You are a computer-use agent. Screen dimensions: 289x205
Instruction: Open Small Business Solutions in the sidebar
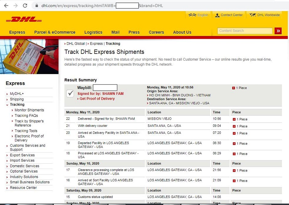(30, 182)
